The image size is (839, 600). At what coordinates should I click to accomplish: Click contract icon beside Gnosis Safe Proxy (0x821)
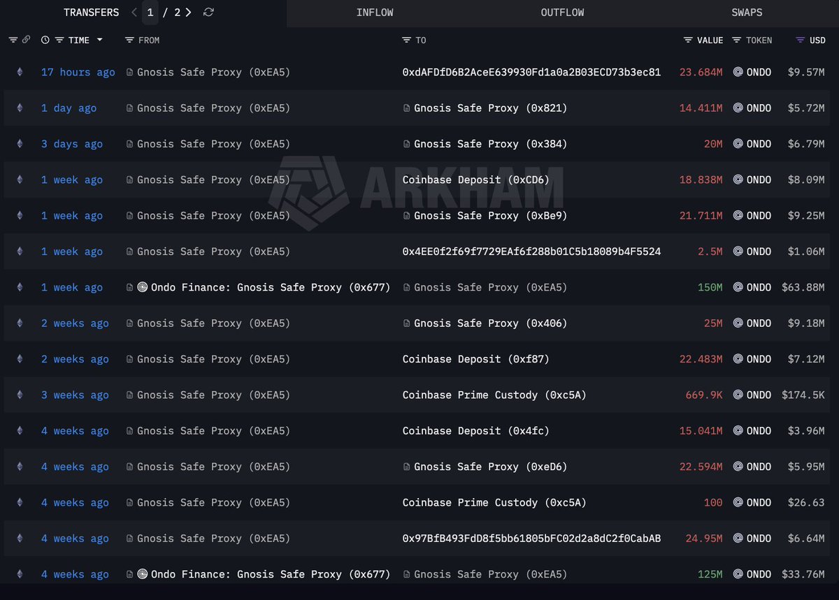point(407,108)
